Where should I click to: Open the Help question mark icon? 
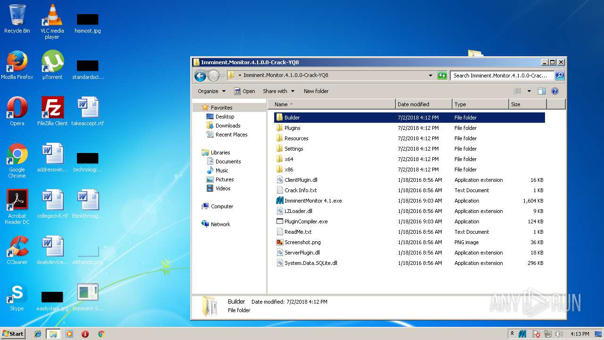point(555,91)
